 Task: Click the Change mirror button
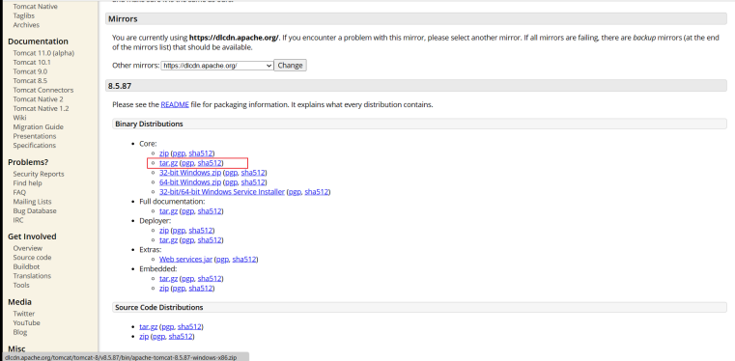[x=290, y=66]
